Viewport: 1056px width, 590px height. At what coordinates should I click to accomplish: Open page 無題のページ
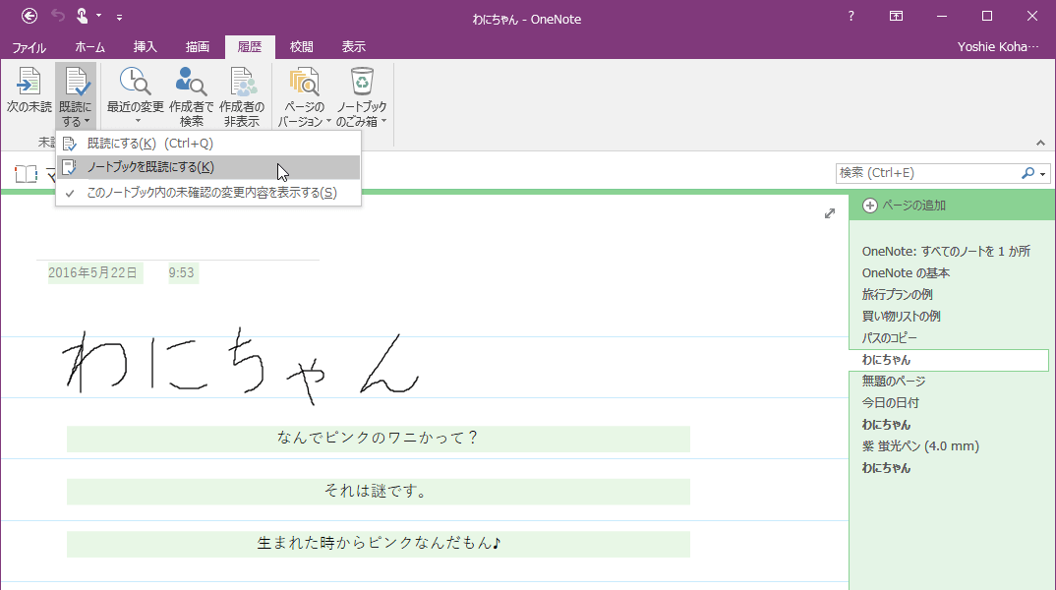point(894,381)
